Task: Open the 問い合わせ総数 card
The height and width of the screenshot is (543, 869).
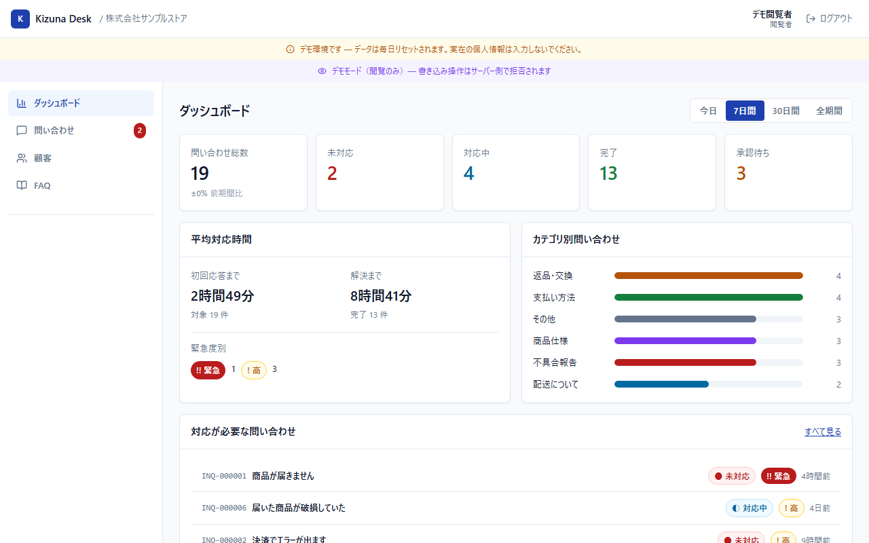Action: coord(243,172)
